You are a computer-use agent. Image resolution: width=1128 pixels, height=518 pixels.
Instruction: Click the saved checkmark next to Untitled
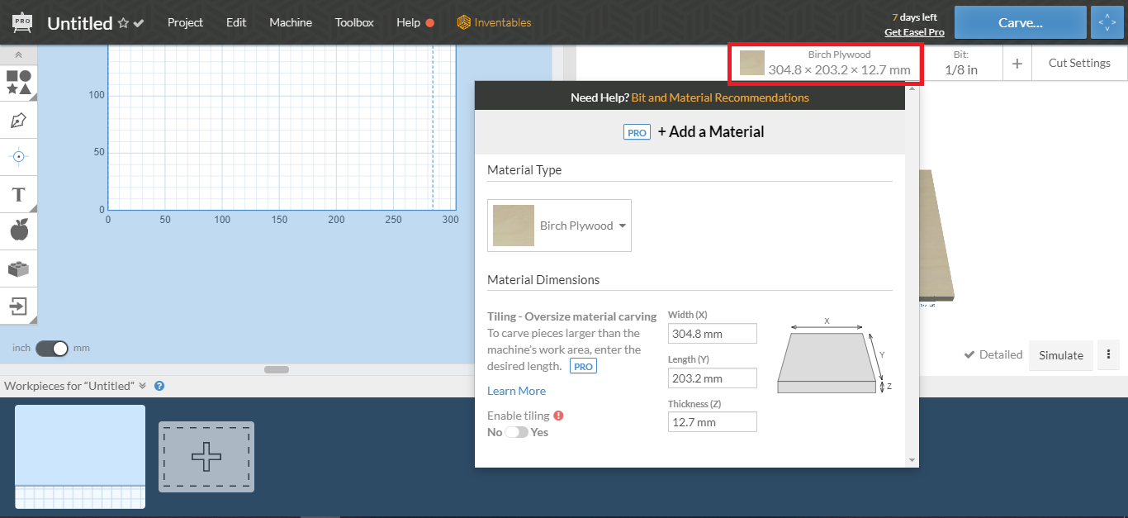[139, 23]
